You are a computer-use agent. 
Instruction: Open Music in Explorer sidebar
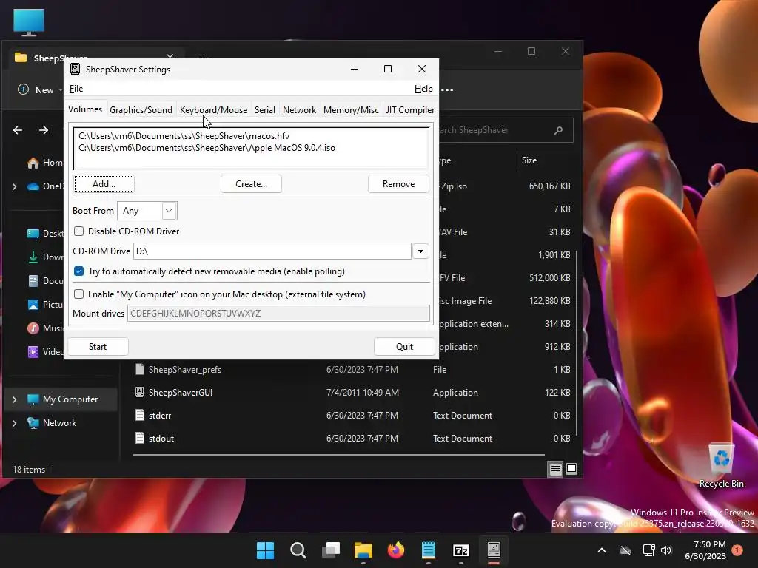tap(44, 328)
